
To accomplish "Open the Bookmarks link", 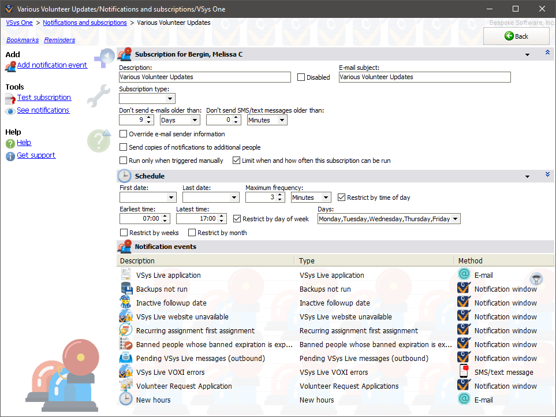I will pyautogui.click(x=23, y=40).
